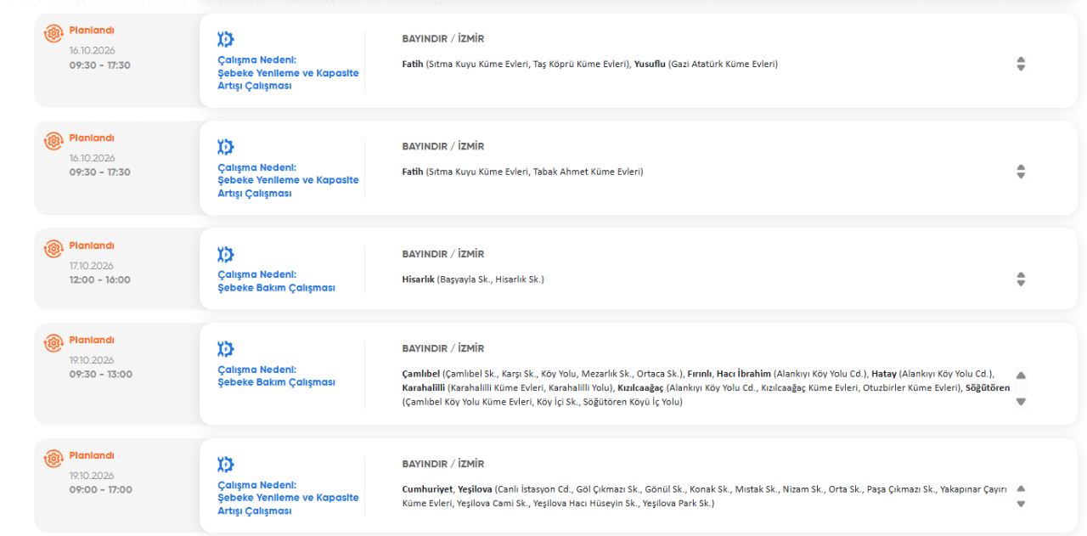Click the blue work-reason wrench icon on the Yusuflu card

(226, 39)
